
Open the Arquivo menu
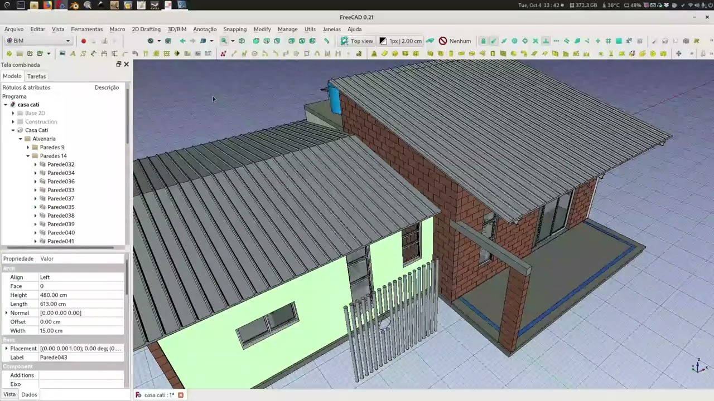14,29
